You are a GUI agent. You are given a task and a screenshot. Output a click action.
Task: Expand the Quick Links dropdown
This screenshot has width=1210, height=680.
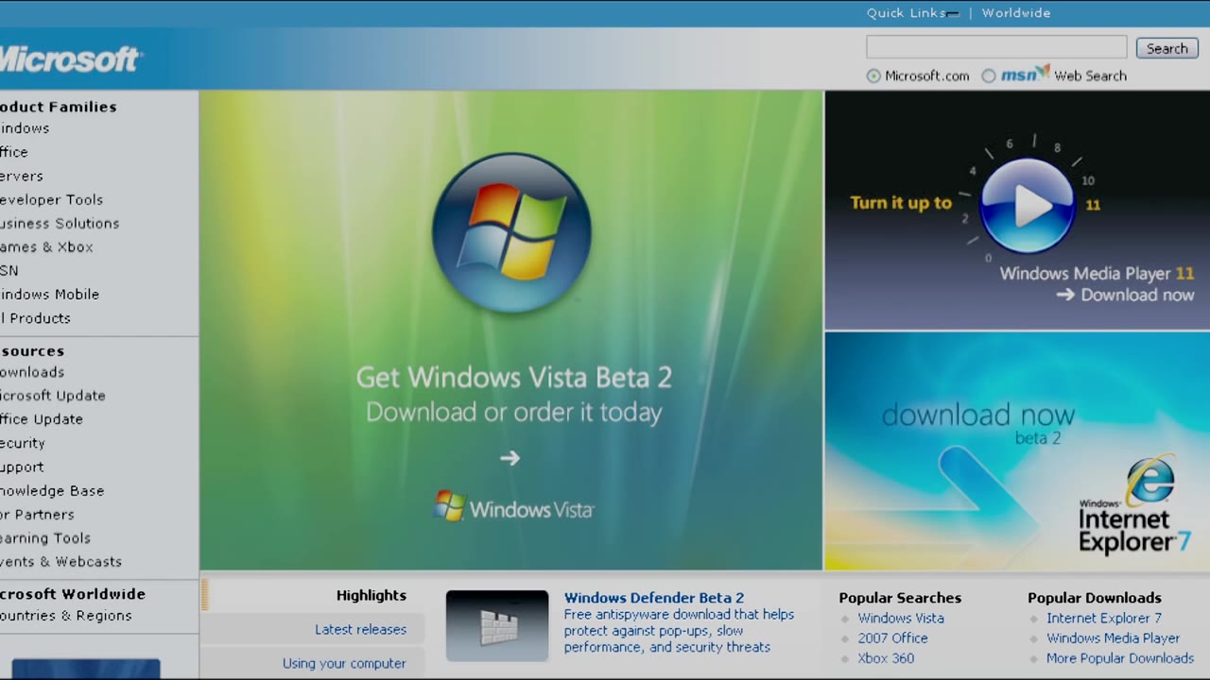coord(913,13)
